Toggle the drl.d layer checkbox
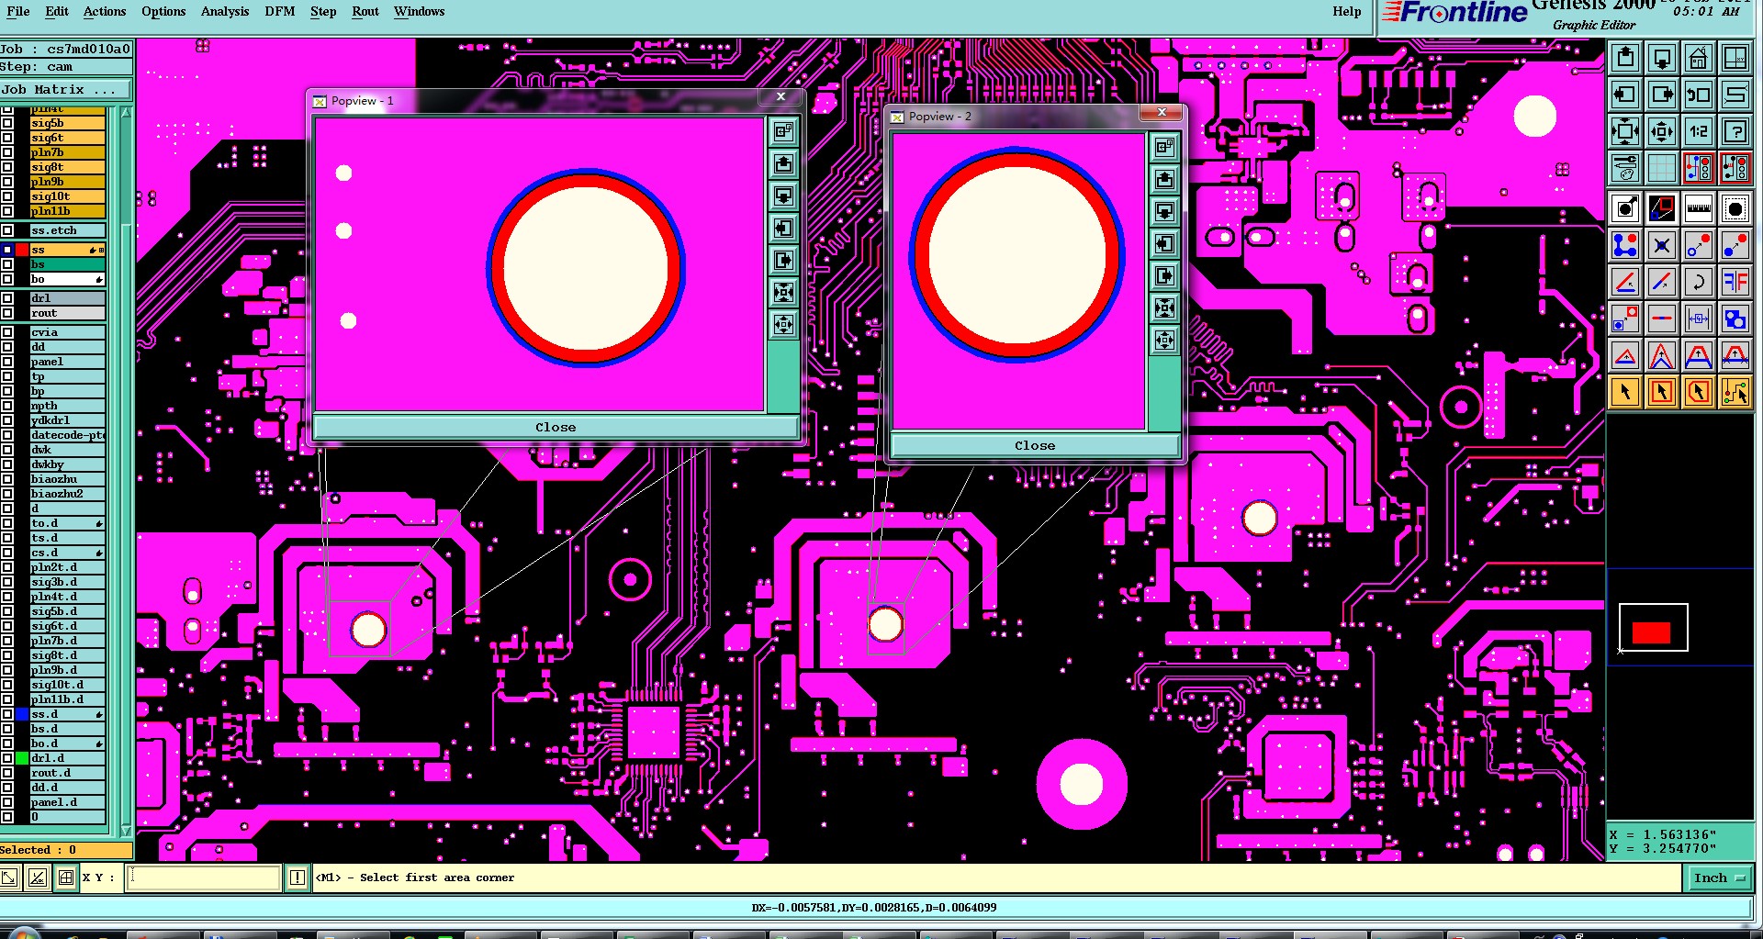 7,758
